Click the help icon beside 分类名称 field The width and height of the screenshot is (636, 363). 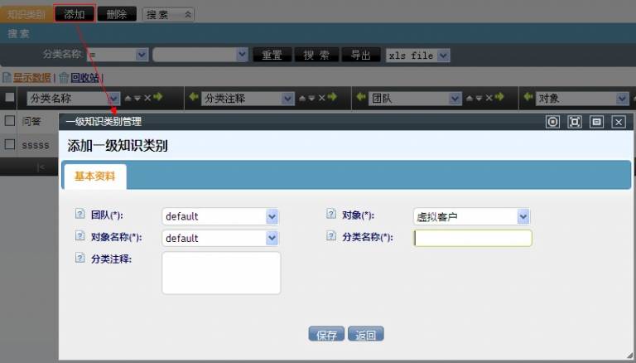point(331,237)
